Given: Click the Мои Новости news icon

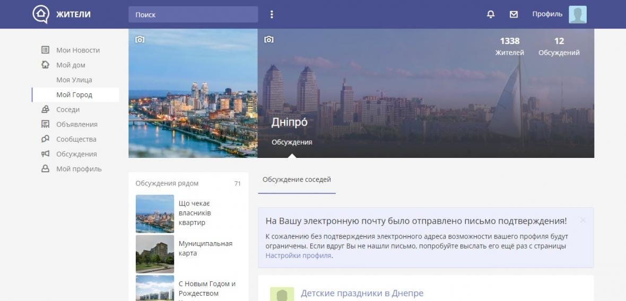Looking at the screenshot, I should coord(46,50).
